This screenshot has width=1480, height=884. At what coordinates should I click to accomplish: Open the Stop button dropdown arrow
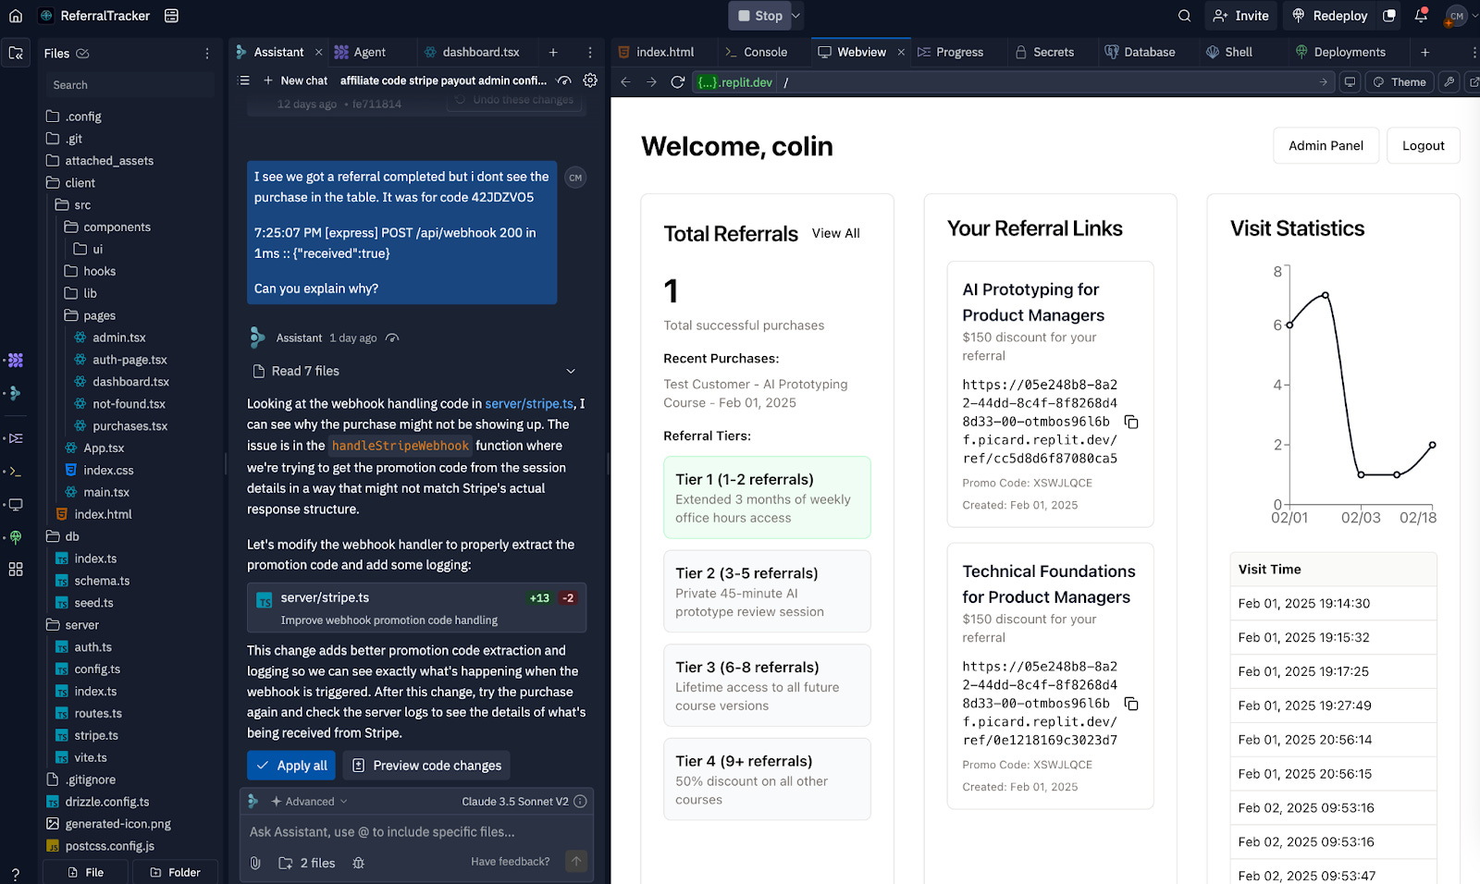coord(795,16)
